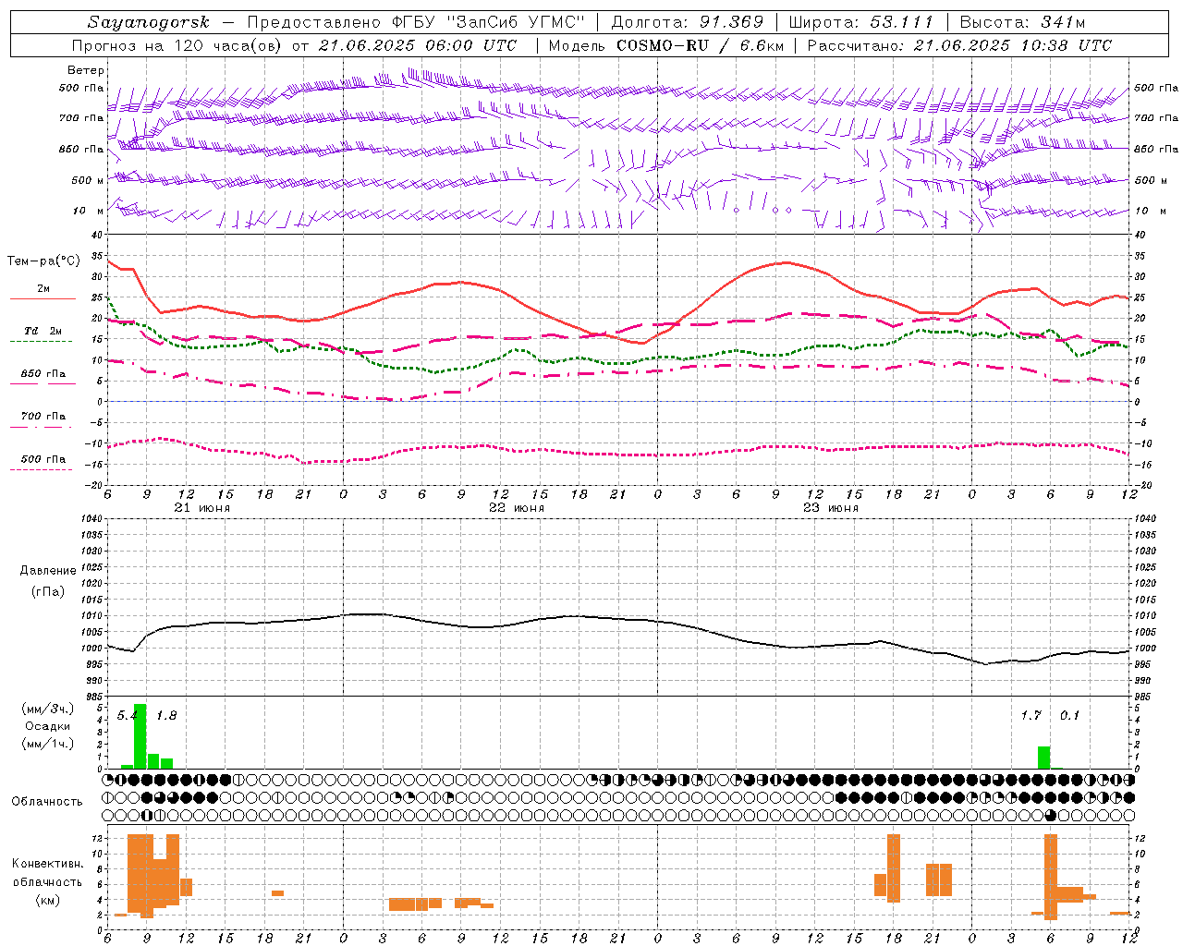Viewport: 1183px width, 946px height.
Task: Click the 700 гПа temperature legend entry
Action: click(x=43, y=416)
